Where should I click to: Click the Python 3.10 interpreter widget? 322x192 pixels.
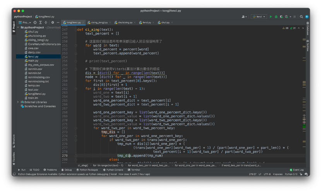click(291, 174)
